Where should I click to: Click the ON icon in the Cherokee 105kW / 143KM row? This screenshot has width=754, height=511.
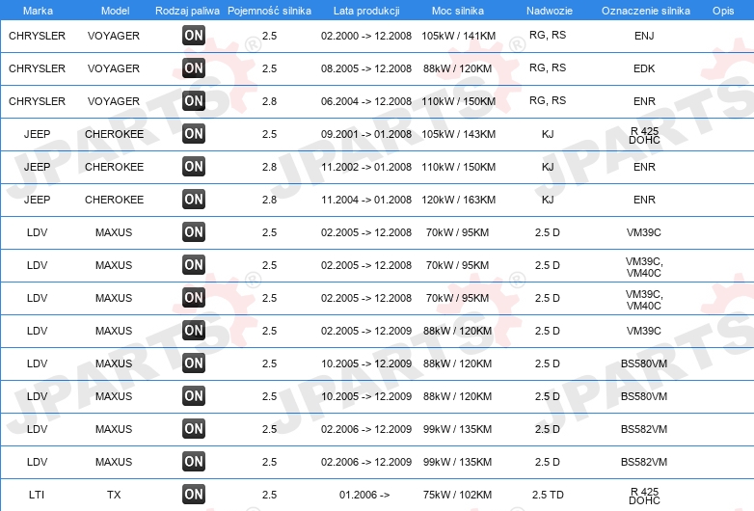tap(194, 133)
